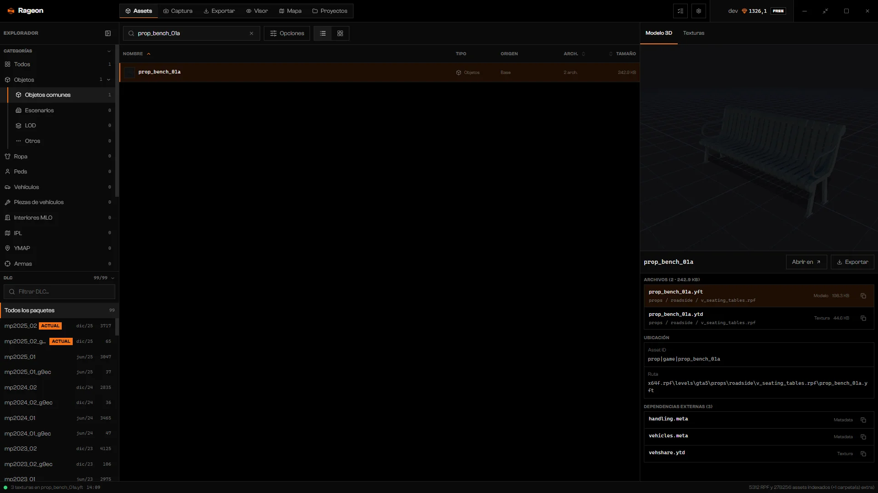Click the thumbnail icon of prop_bench_01a row

pyautogui.click(x=129, y=73)
